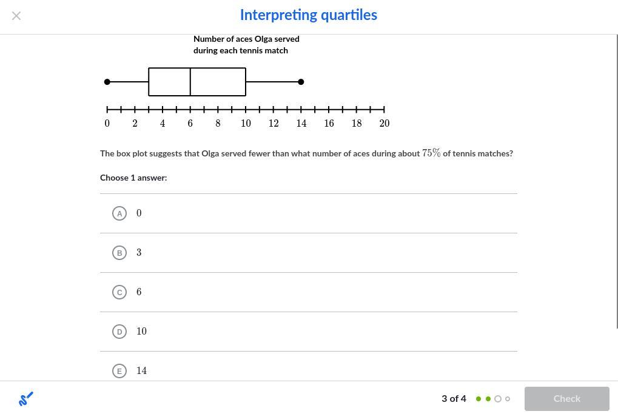This screenshot has height=414, width=618.
Task: Click the median line inside the box plot
Action: (x=190, y=82)
